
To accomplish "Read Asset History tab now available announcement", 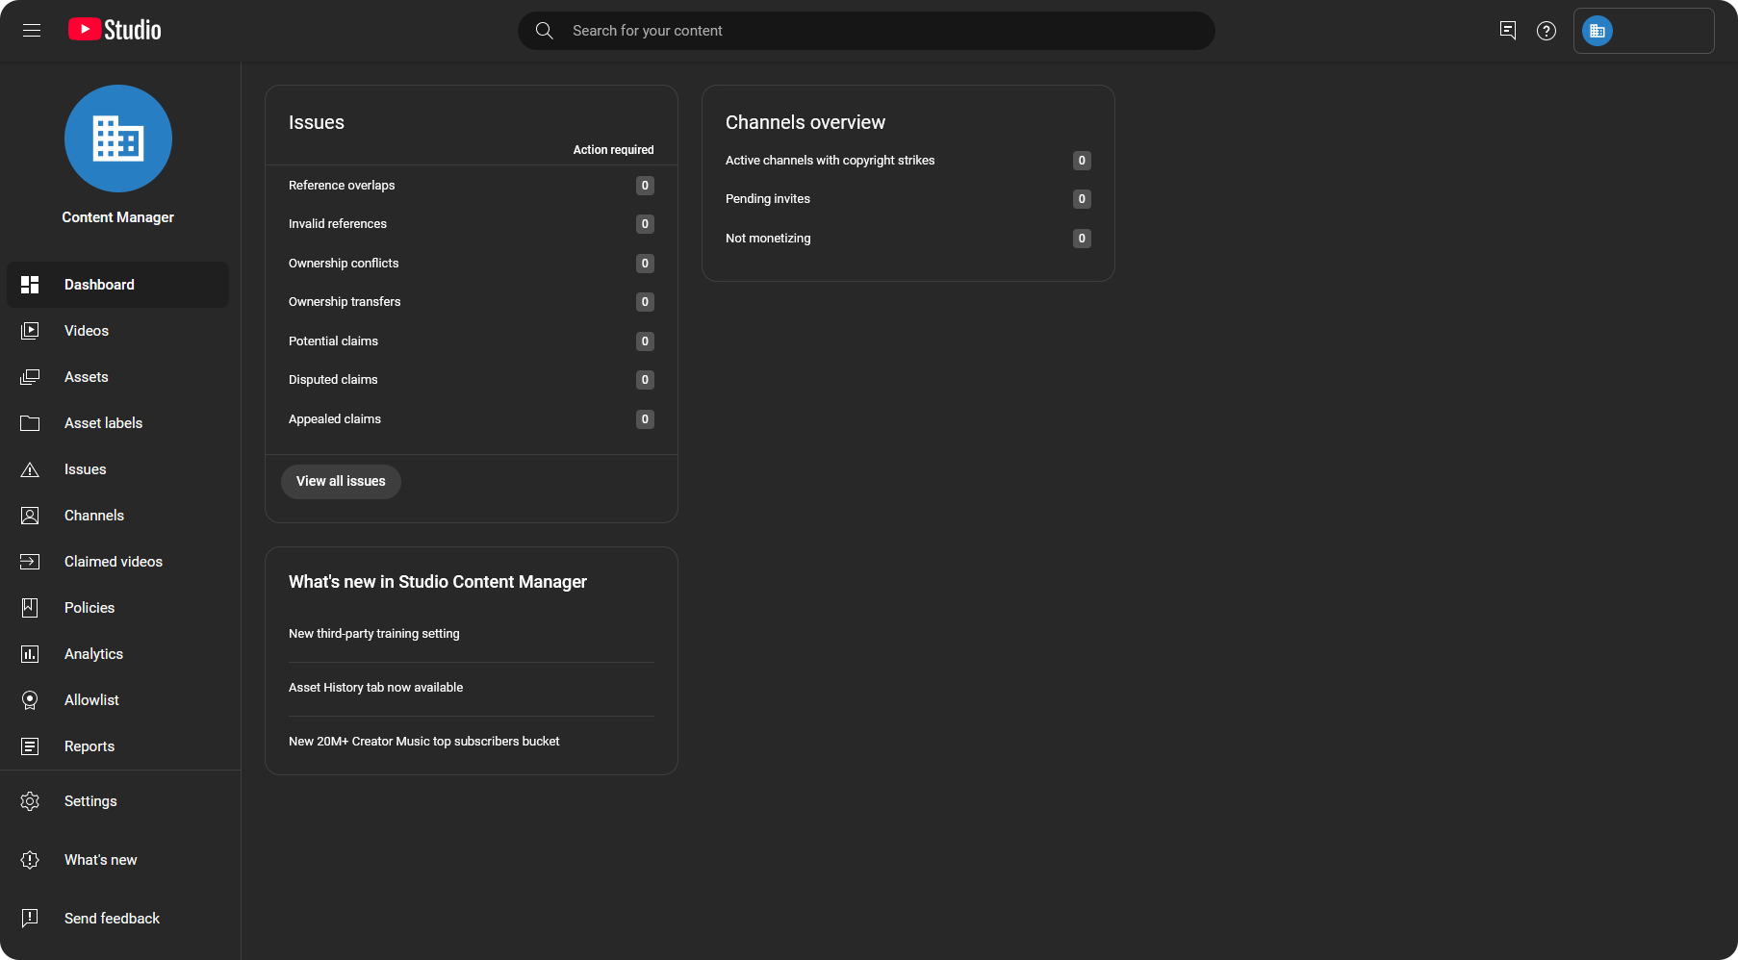I will tap(375, 688).
